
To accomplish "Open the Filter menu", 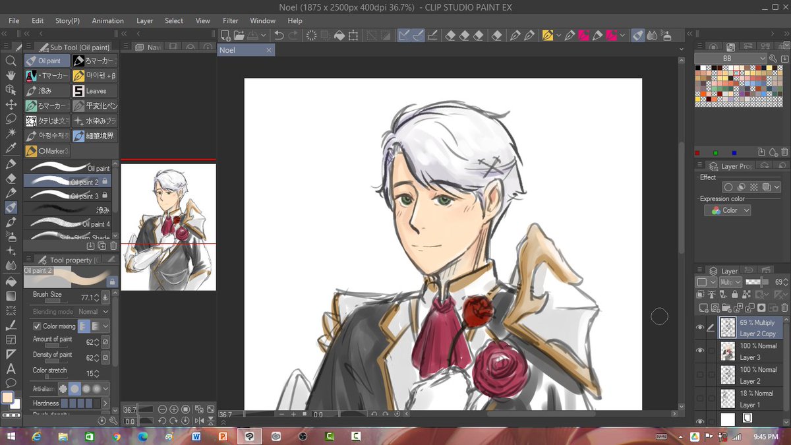I will tap(231, 20).
